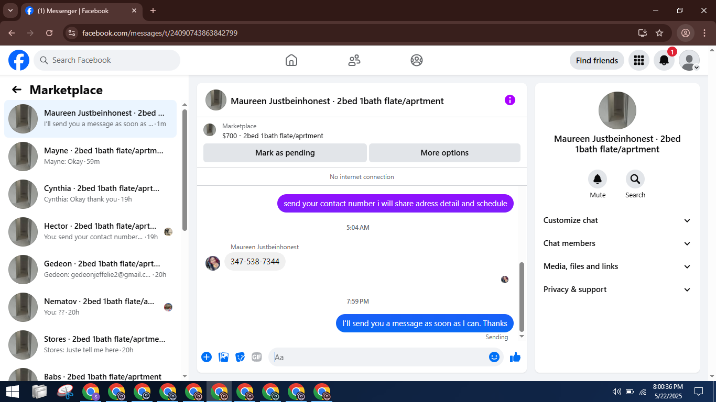
Task: Click the large listing photo in info panel
Action: point(617,110)
